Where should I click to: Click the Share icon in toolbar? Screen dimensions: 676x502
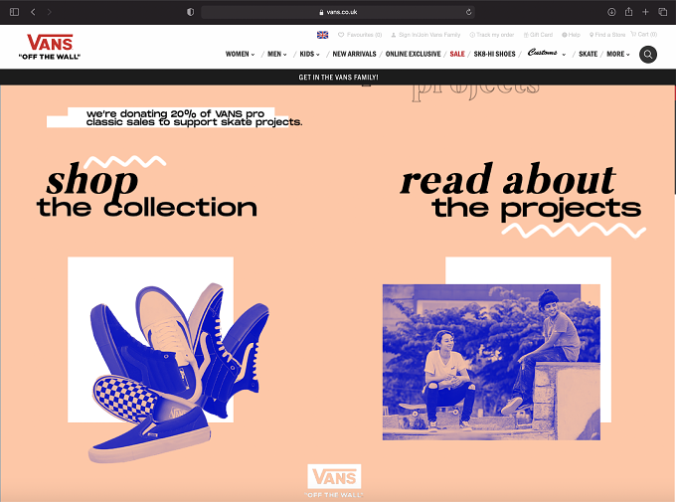(628, 12)
